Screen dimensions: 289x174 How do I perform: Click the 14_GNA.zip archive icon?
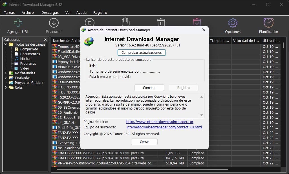pos(55,122)
